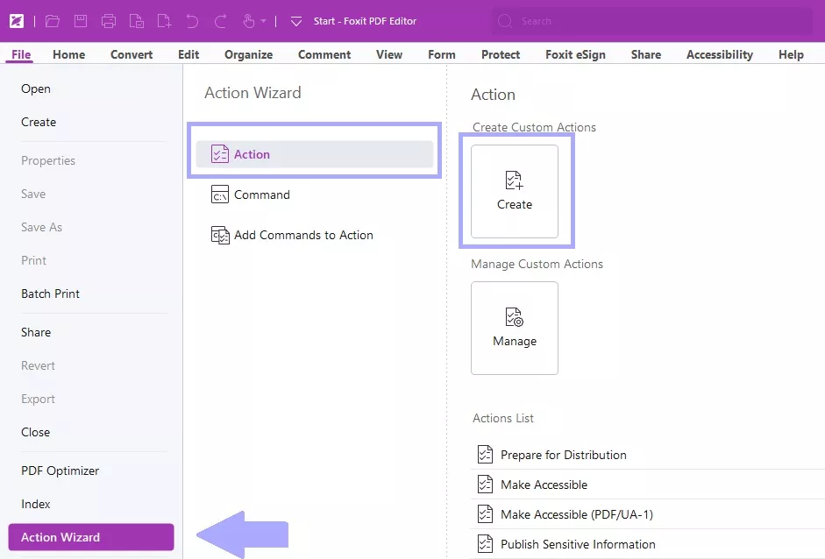
Task: Click the Print icon in the quick toolbar
Action: click(107, 21)
